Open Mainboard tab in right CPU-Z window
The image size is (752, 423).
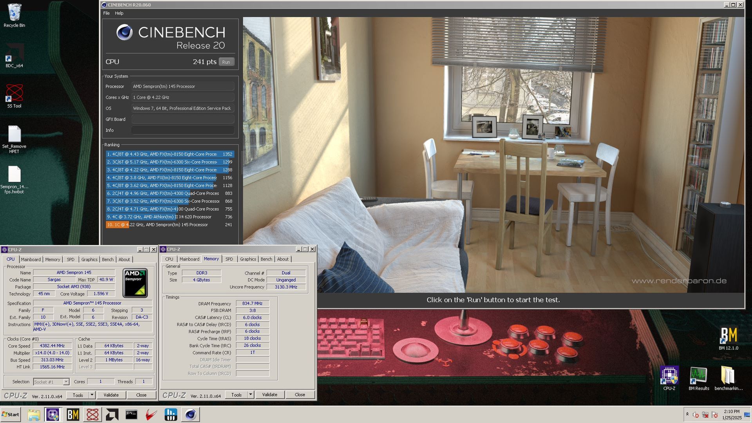tap(189, 259)
